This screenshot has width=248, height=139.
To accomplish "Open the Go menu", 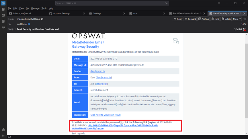I will (x=27, y=8).
